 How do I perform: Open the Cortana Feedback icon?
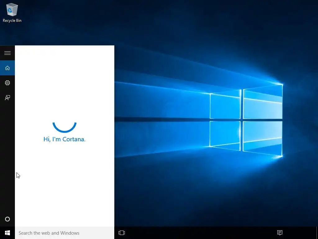[x=7, y=98]
